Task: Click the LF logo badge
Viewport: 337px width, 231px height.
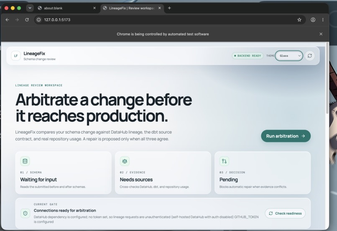Action: 16,56
